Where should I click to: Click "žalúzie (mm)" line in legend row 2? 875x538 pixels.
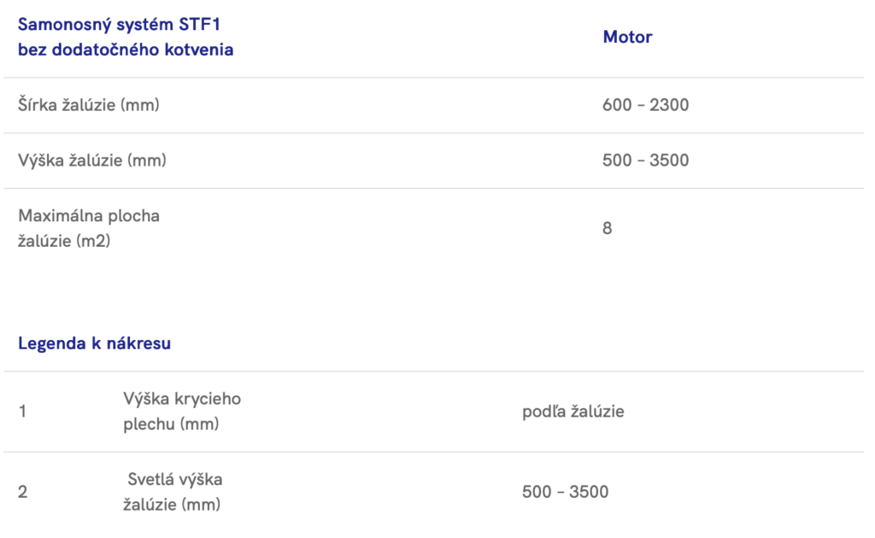[x=172, y=505]
